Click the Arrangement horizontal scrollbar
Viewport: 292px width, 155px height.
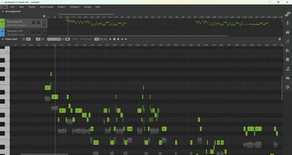point(138,36)
